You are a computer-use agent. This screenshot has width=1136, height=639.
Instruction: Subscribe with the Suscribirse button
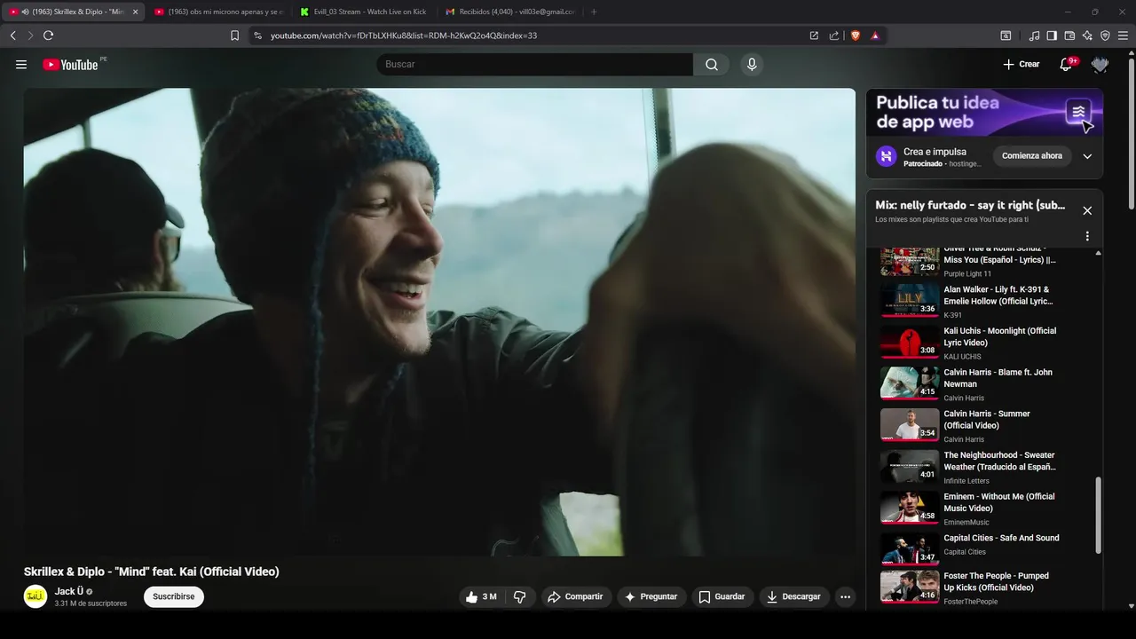(x=174, y=597)
